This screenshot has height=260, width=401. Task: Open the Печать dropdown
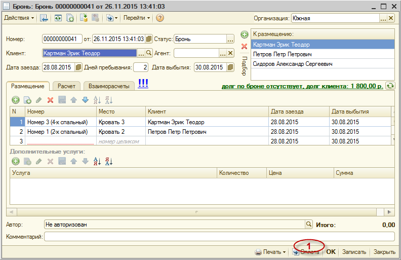(270, 252)
